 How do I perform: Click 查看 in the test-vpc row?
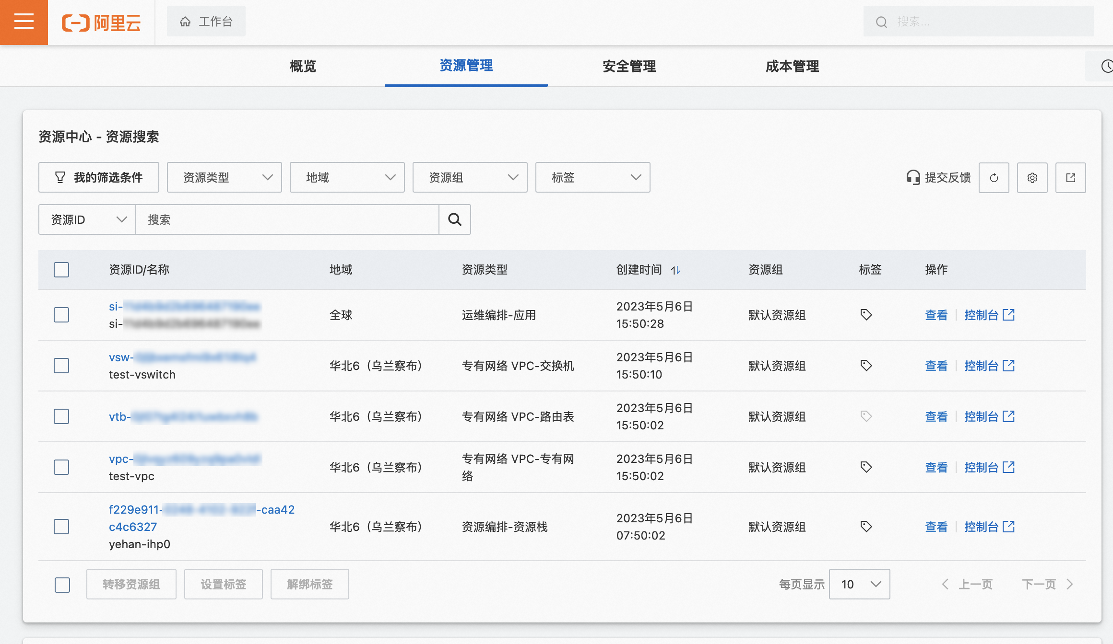pyautogui.click(x=936, y=467)
